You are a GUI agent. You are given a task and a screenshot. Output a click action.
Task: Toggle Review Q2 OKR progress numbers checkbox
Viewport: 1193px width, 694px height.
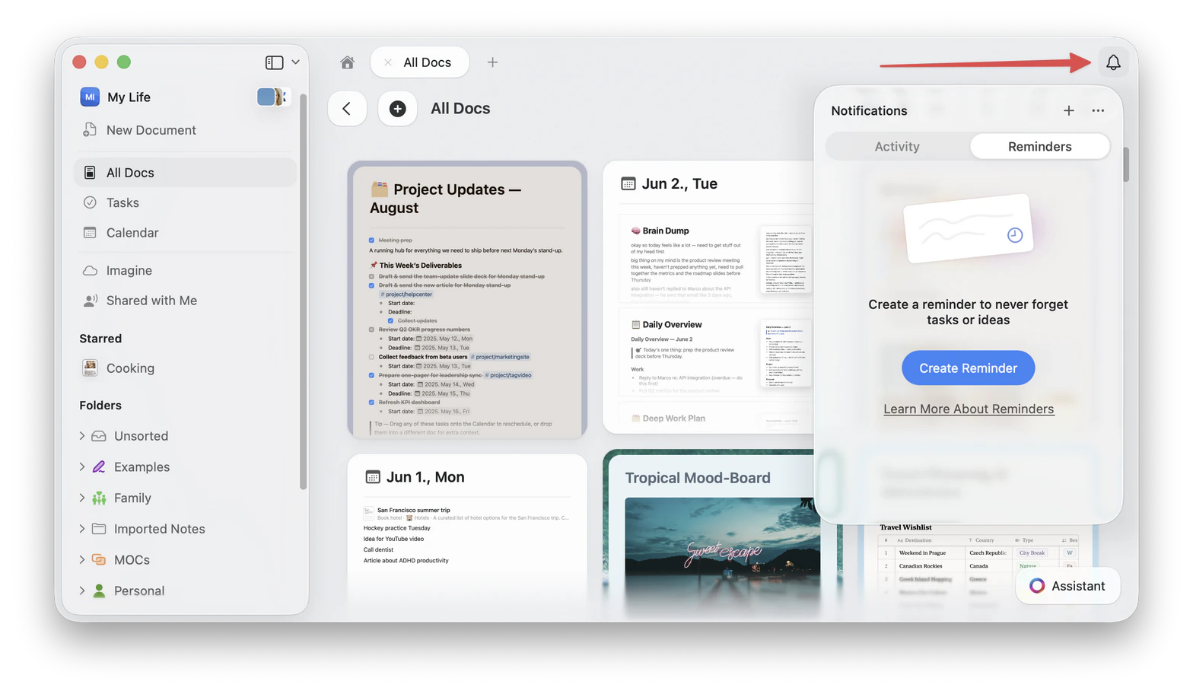point(372,329)
